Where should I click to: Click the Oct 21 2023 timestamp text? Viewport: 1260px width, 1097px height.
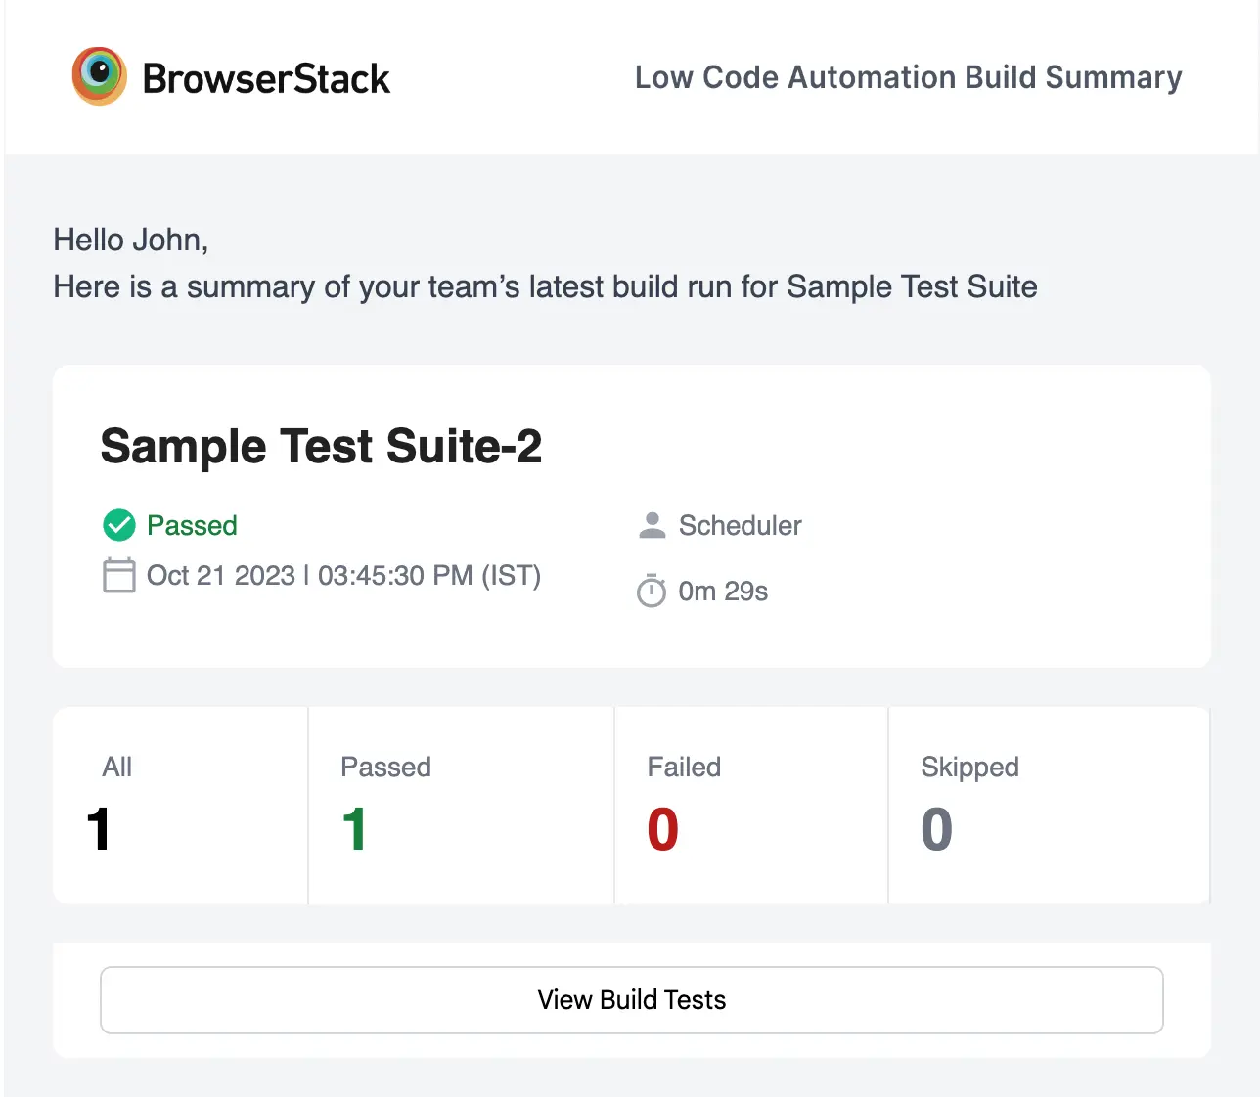click(343, 575)
